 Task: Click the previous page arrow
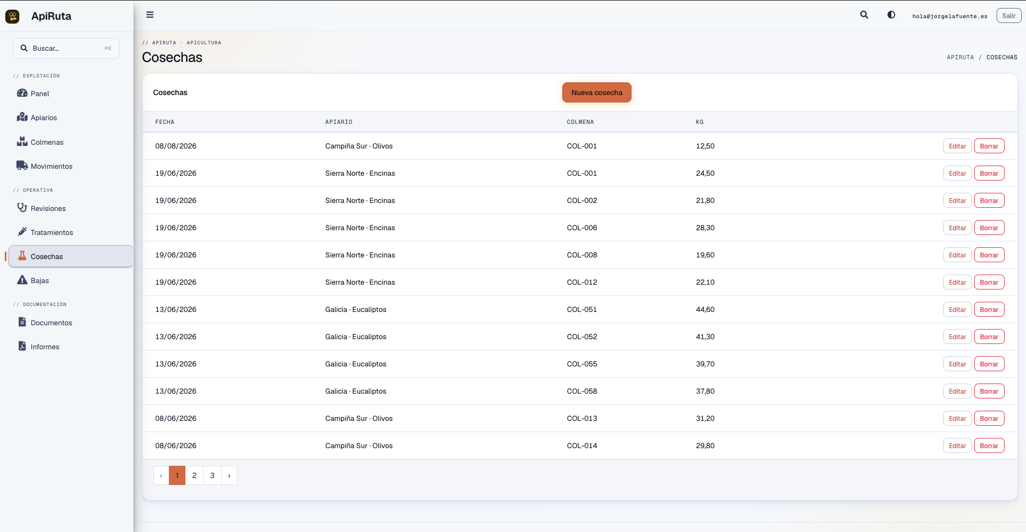[x=161, y=475]
